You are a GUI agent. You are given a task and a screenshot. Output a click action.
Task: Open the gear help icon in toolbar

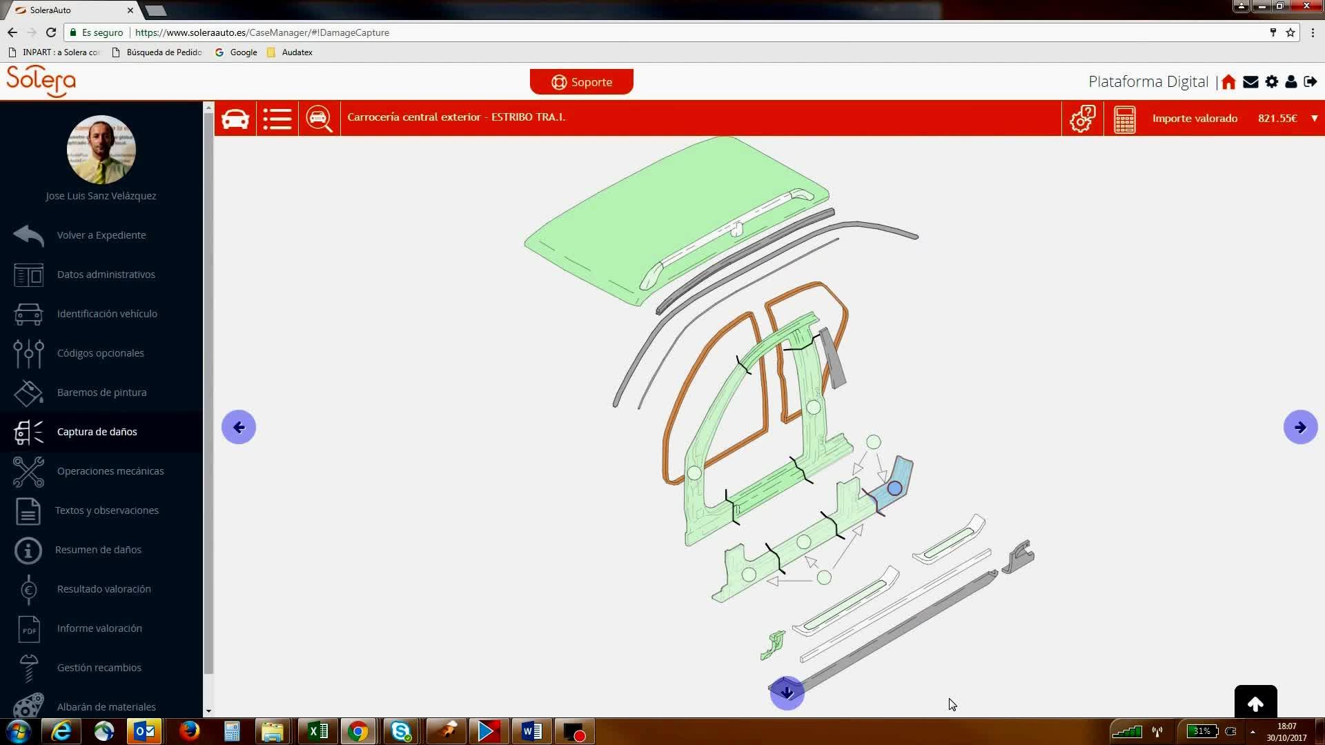click(1082, 118)
